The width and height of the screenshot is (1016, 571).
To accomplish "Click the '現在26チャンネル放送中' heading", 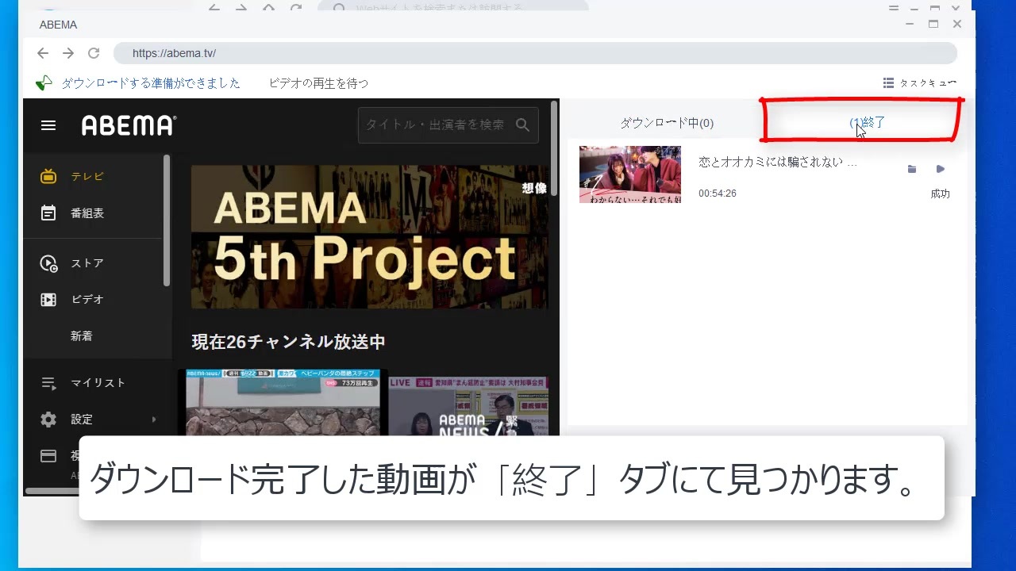I will coord(289,342).
